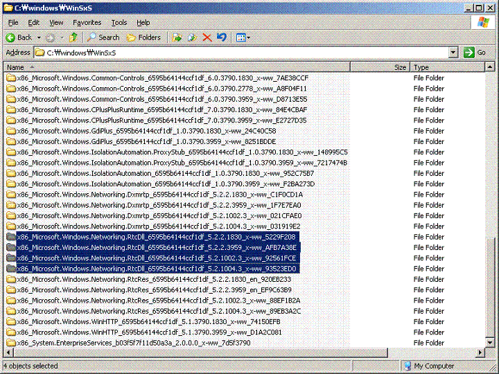
Task: Select folder icon of RtcRes 5.2.2.1830
Action: (x=11, y=279)
